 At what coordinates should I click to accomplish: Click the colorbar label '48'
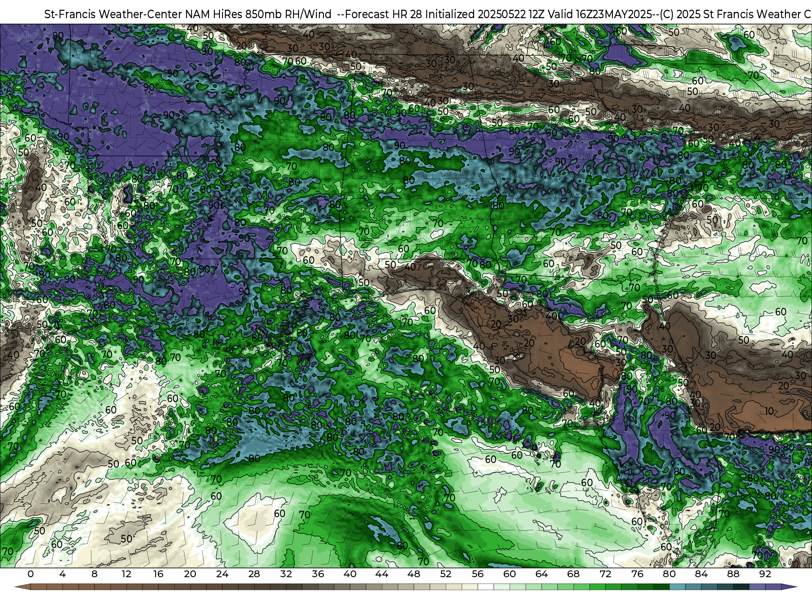click(414, 574)
